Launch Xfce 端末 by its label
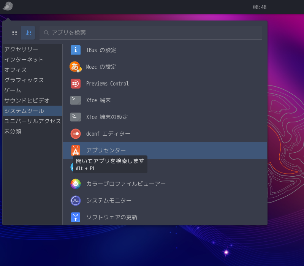This screenshot has width=304, height=266. [x=98, y=100]
